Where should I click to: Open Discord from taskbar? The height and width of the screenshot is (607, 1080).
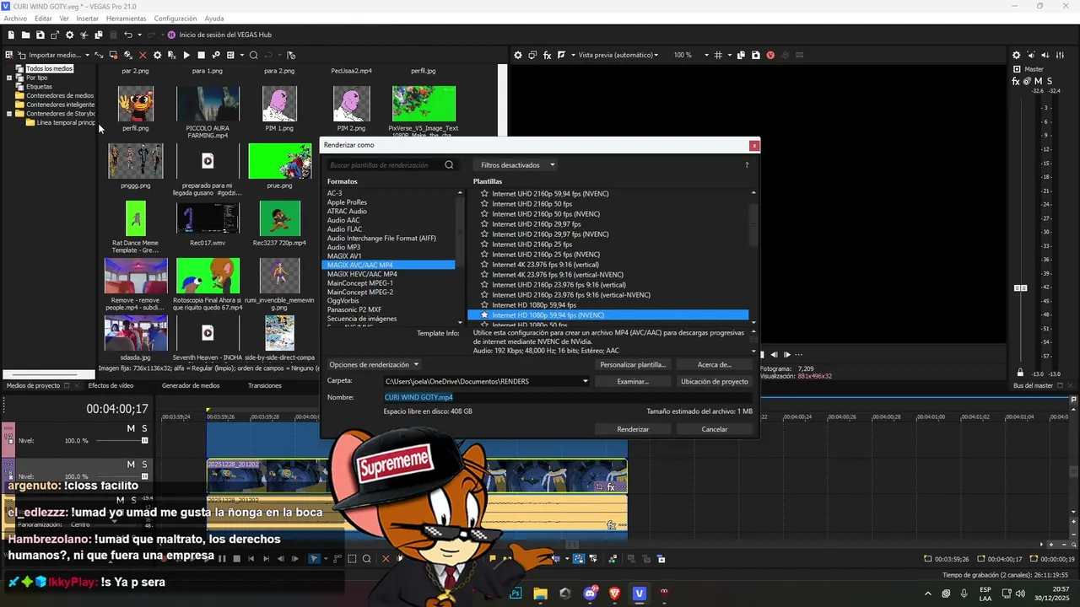(590, 594)
